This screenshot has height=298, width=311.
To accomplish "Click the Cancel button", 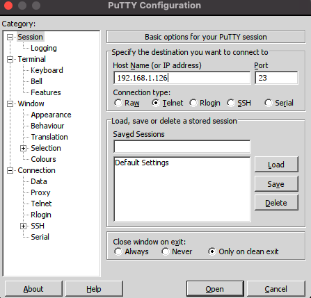I will pyautogui.click(x=276, y=289).
